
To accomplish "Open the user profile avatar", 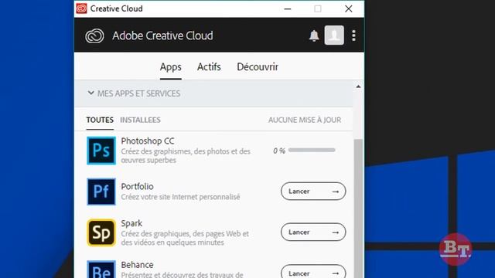I will tap(334, 35).
